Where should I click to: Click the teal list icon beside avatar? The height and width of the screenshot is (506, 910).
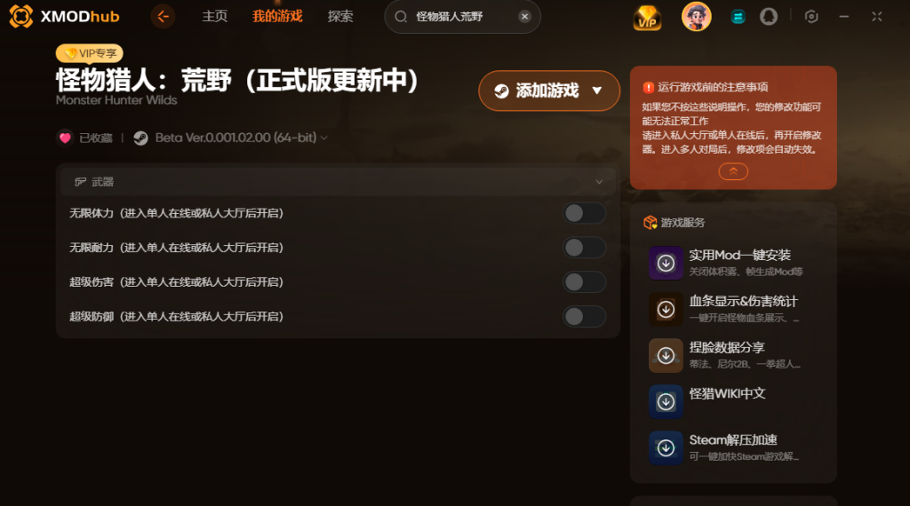738,17
